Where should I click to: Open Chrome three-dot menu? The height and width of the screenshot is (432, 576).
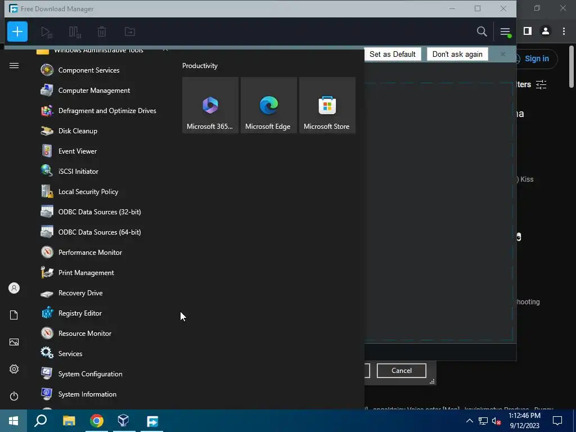pos(564,31)
